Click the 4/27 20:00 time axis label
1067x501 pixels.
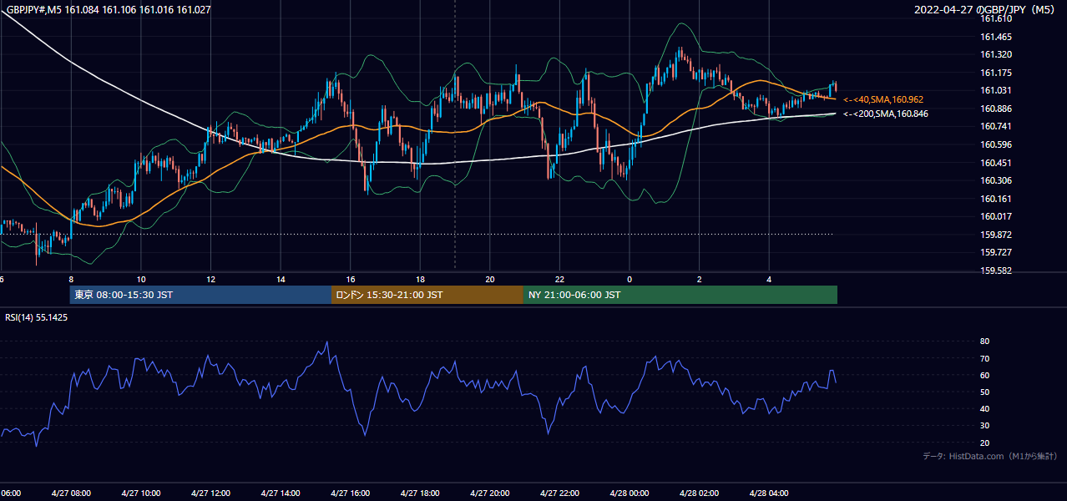(489, 493)
